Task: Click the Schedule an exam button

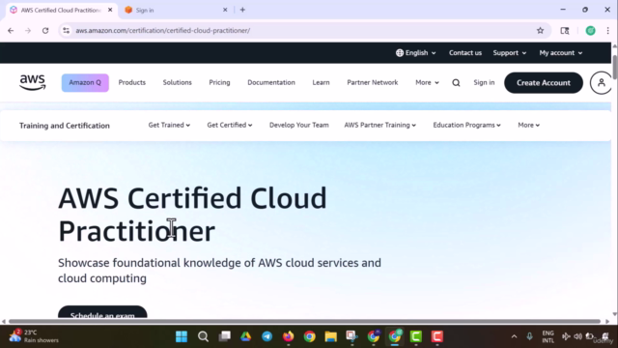Action: click(102, 312)
